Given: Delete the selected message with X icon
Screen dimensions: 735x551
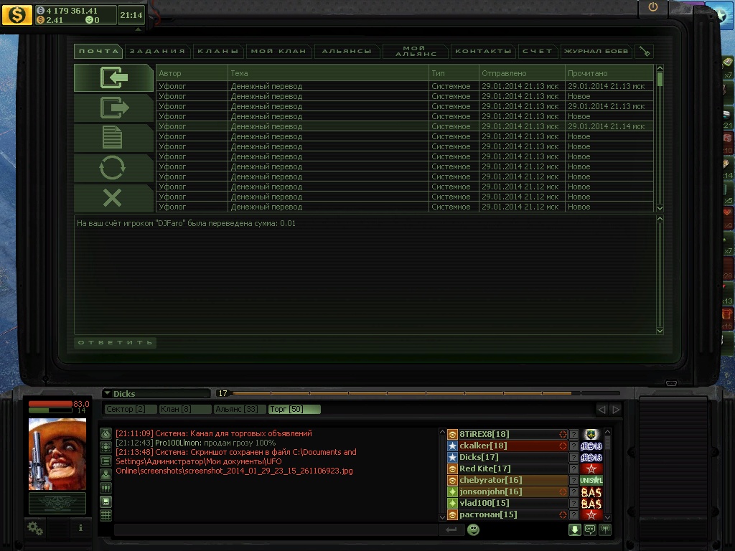Looking at the screenshot, I should tap(113, 198).
